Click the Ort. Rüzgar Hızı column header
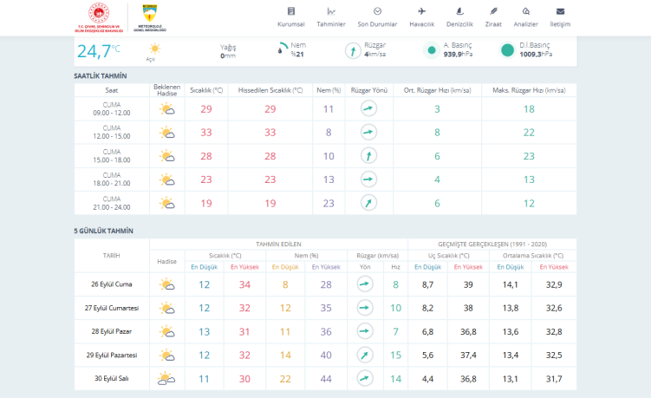The height and width of the screenshot is (398, 651). click(x=437, y=90)
